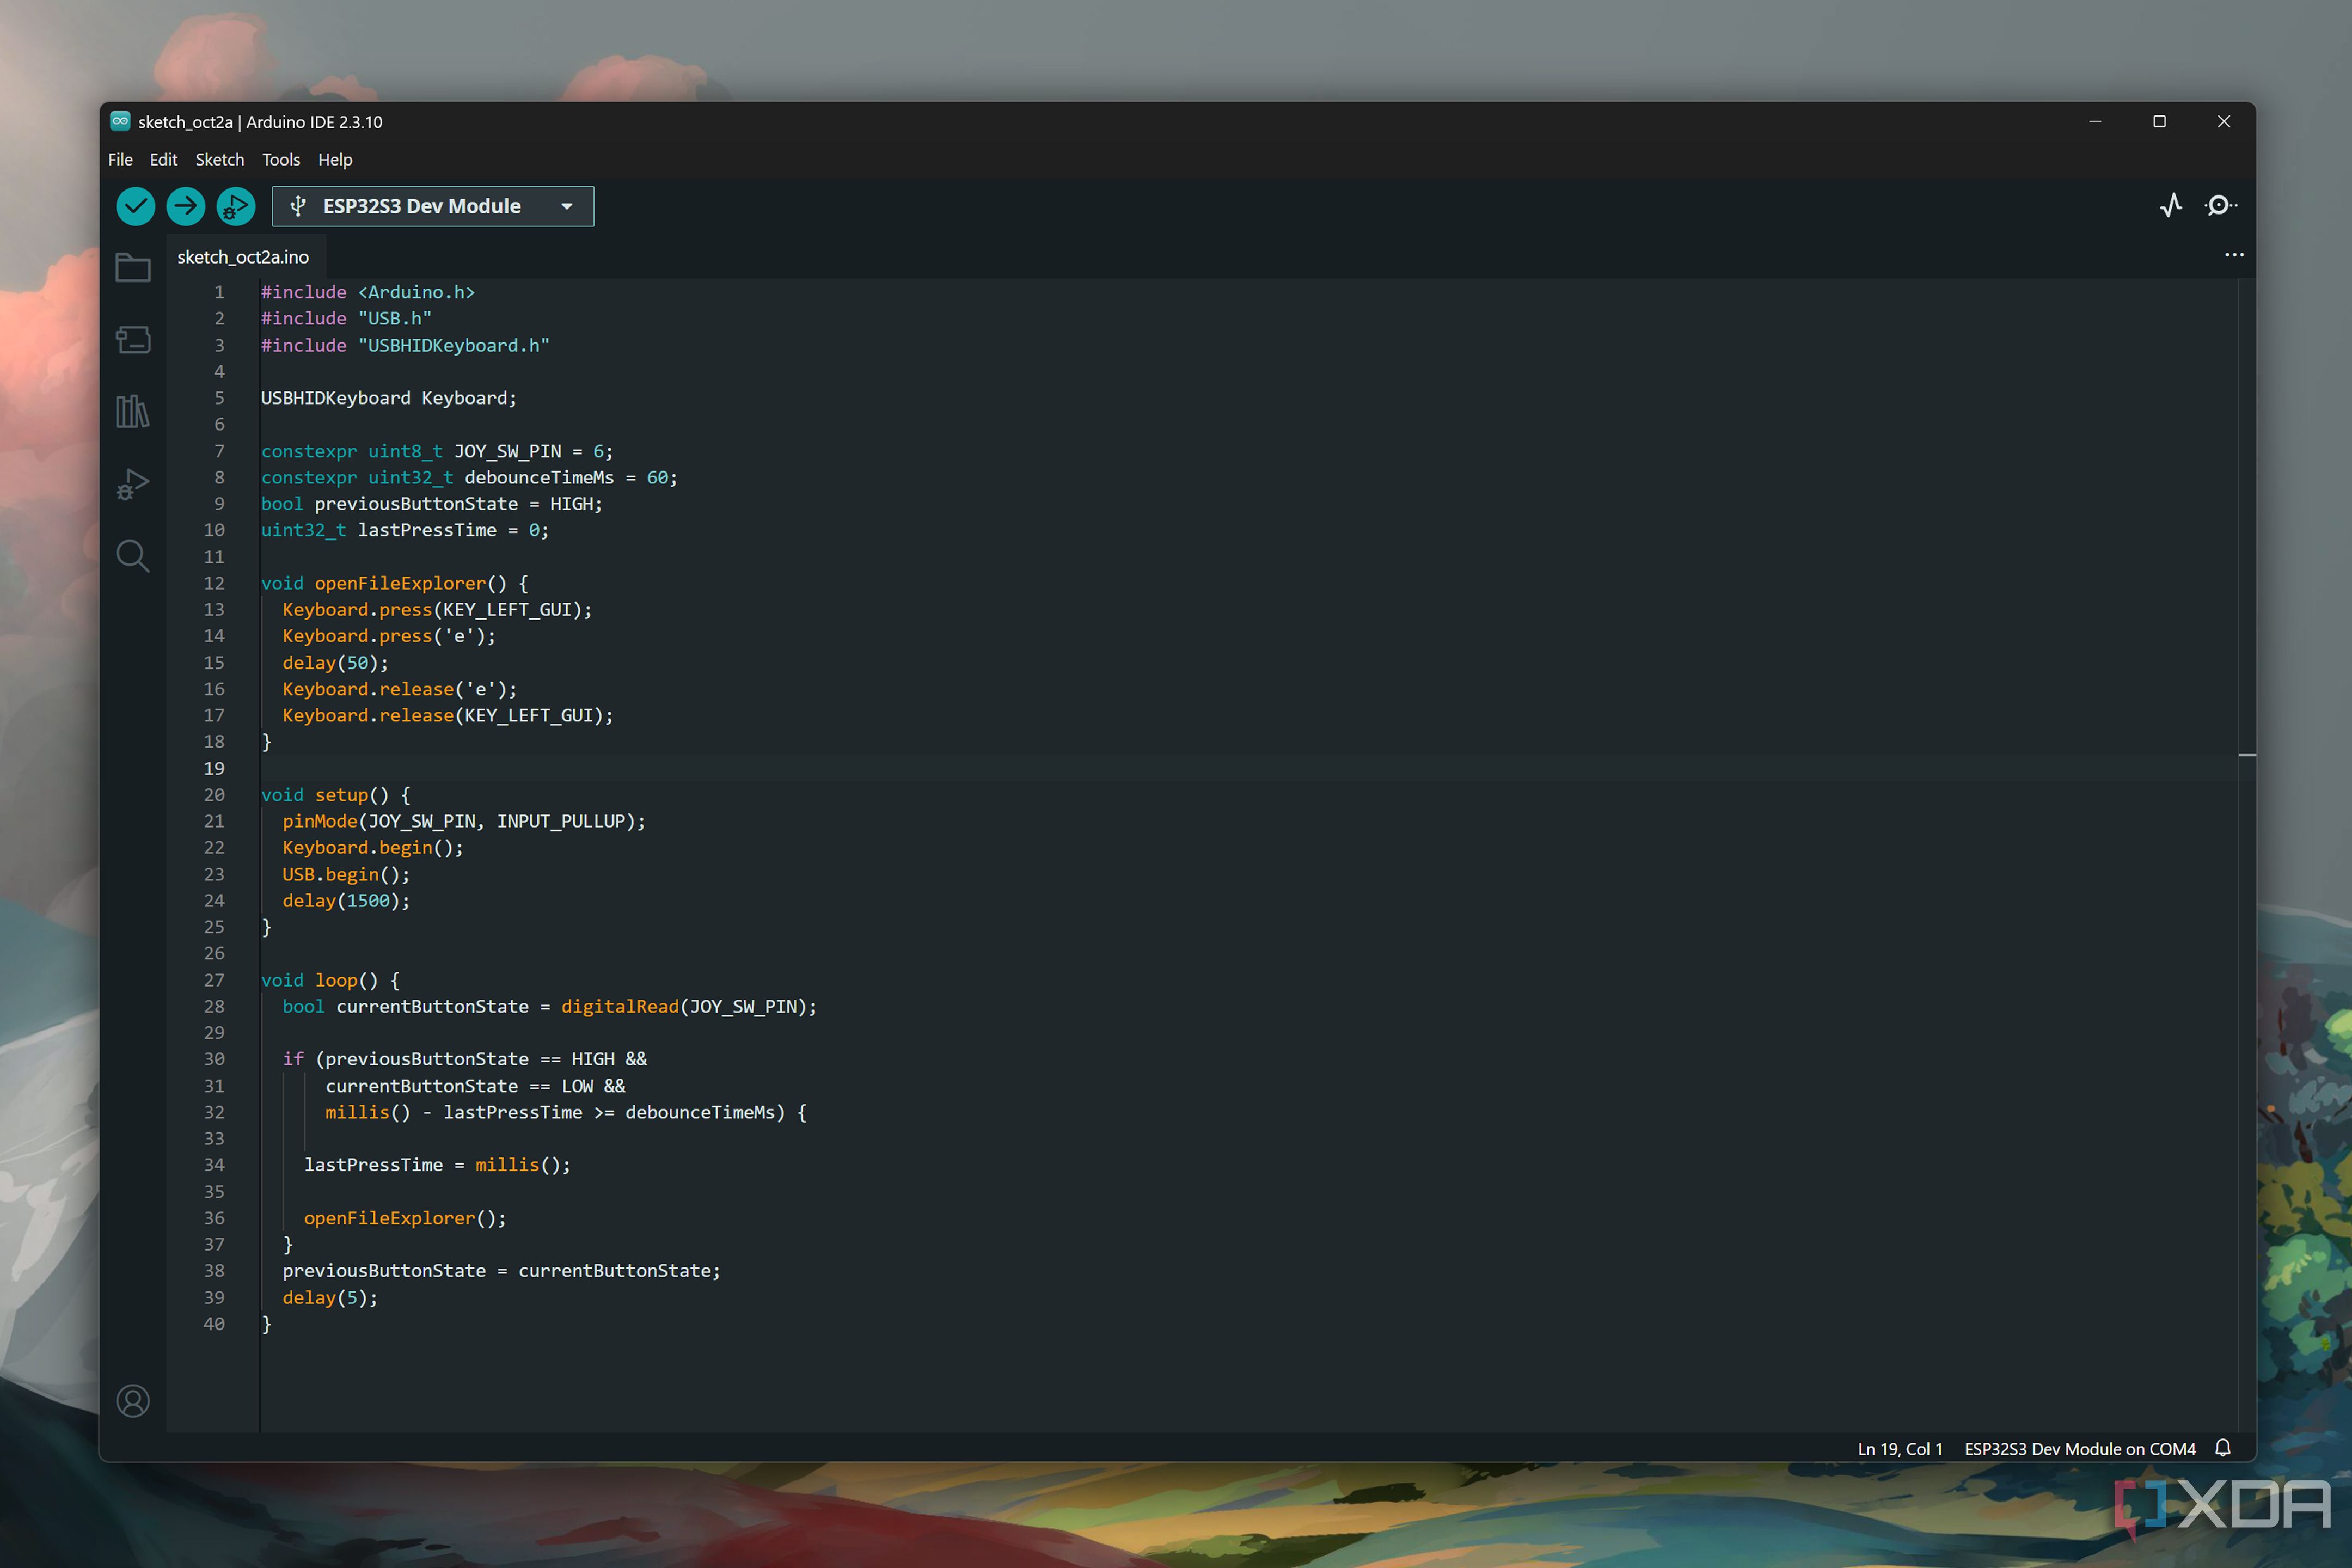Open the Sketchbook folder panel

point(133,268)
